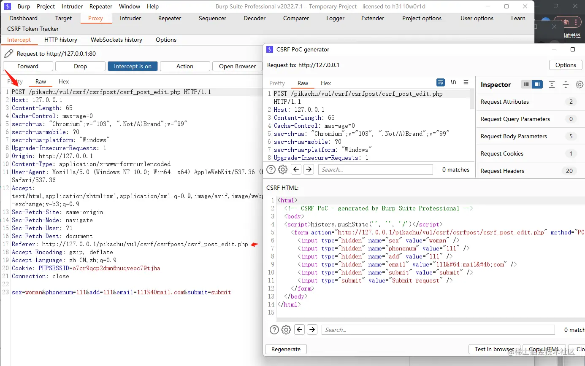The image size is (585, 366).
Task: Open help icon beside the request search bar
Action: coord(271,170)
